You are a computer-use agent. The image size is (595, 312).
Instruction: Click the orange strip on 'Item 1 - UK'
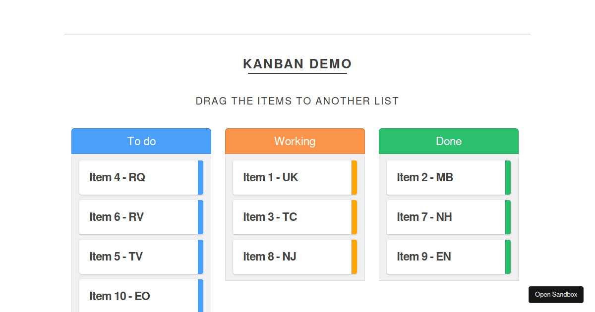(x=354, y=177)
